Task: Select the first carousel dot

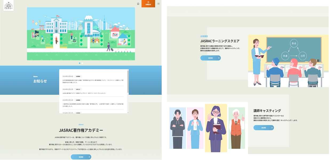Action: pyautogui.click(x=79, y=63)
